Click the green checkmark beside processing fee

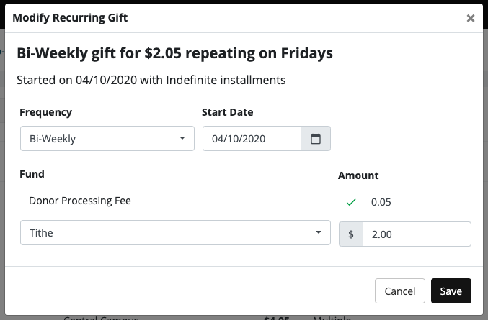[351, 202]
